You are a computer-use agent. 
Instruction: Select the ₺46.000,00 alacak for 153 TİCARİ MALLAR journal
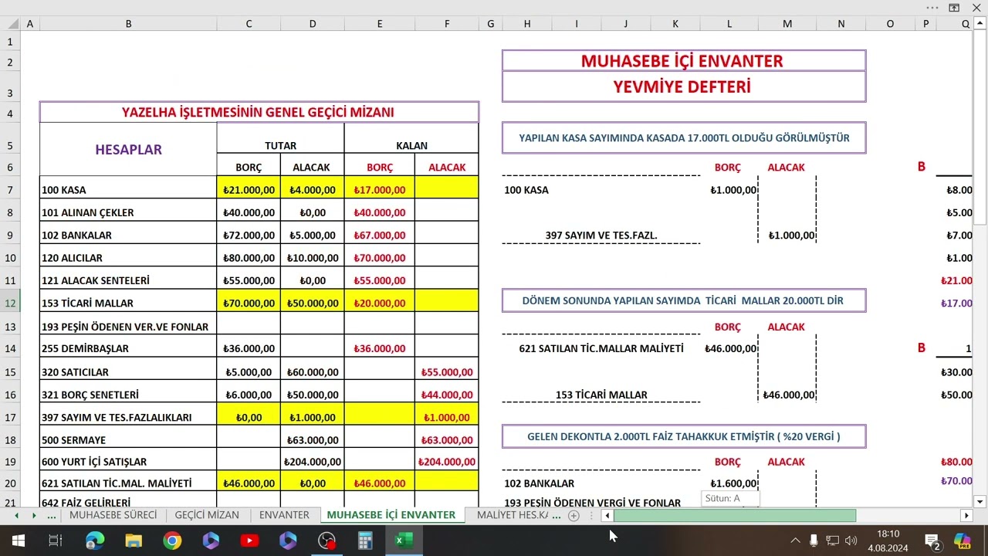click(x=787, y=395)
